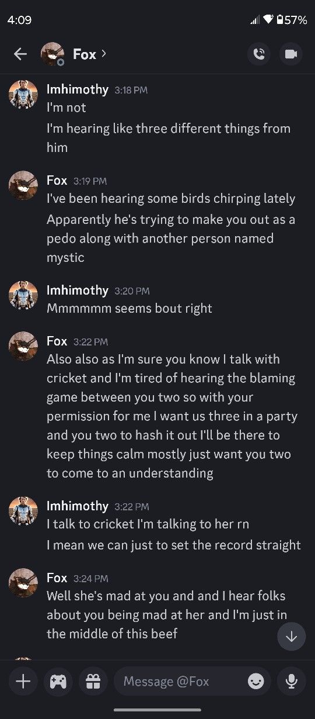
Task: Expand Fox profile chevron in header
Action: [103, 54]
